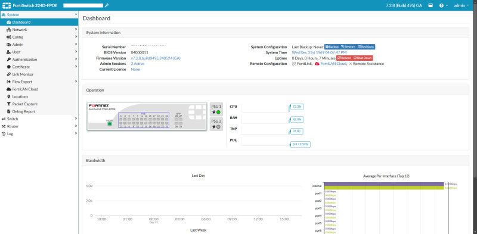
Task: Click the CPU 72.3% usage gauge
Action: (x=296, y=107)
